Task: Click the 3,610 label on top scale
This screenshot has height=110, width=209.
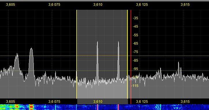Action: [x=98, y=5]
